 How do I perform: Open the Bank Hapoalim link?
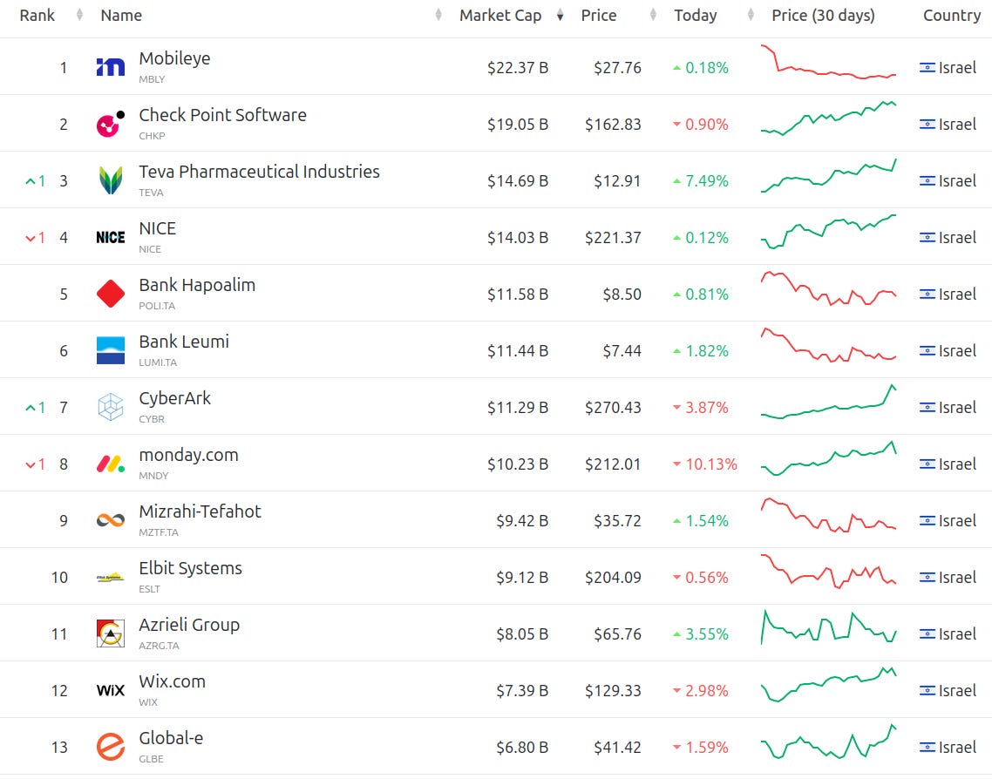coord(197,285)
